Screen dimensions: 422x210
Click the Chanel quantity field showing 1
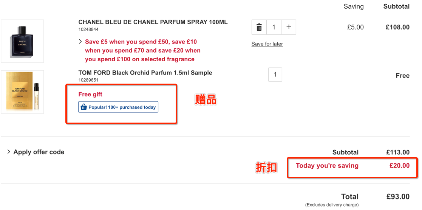(x=274, y=27)
